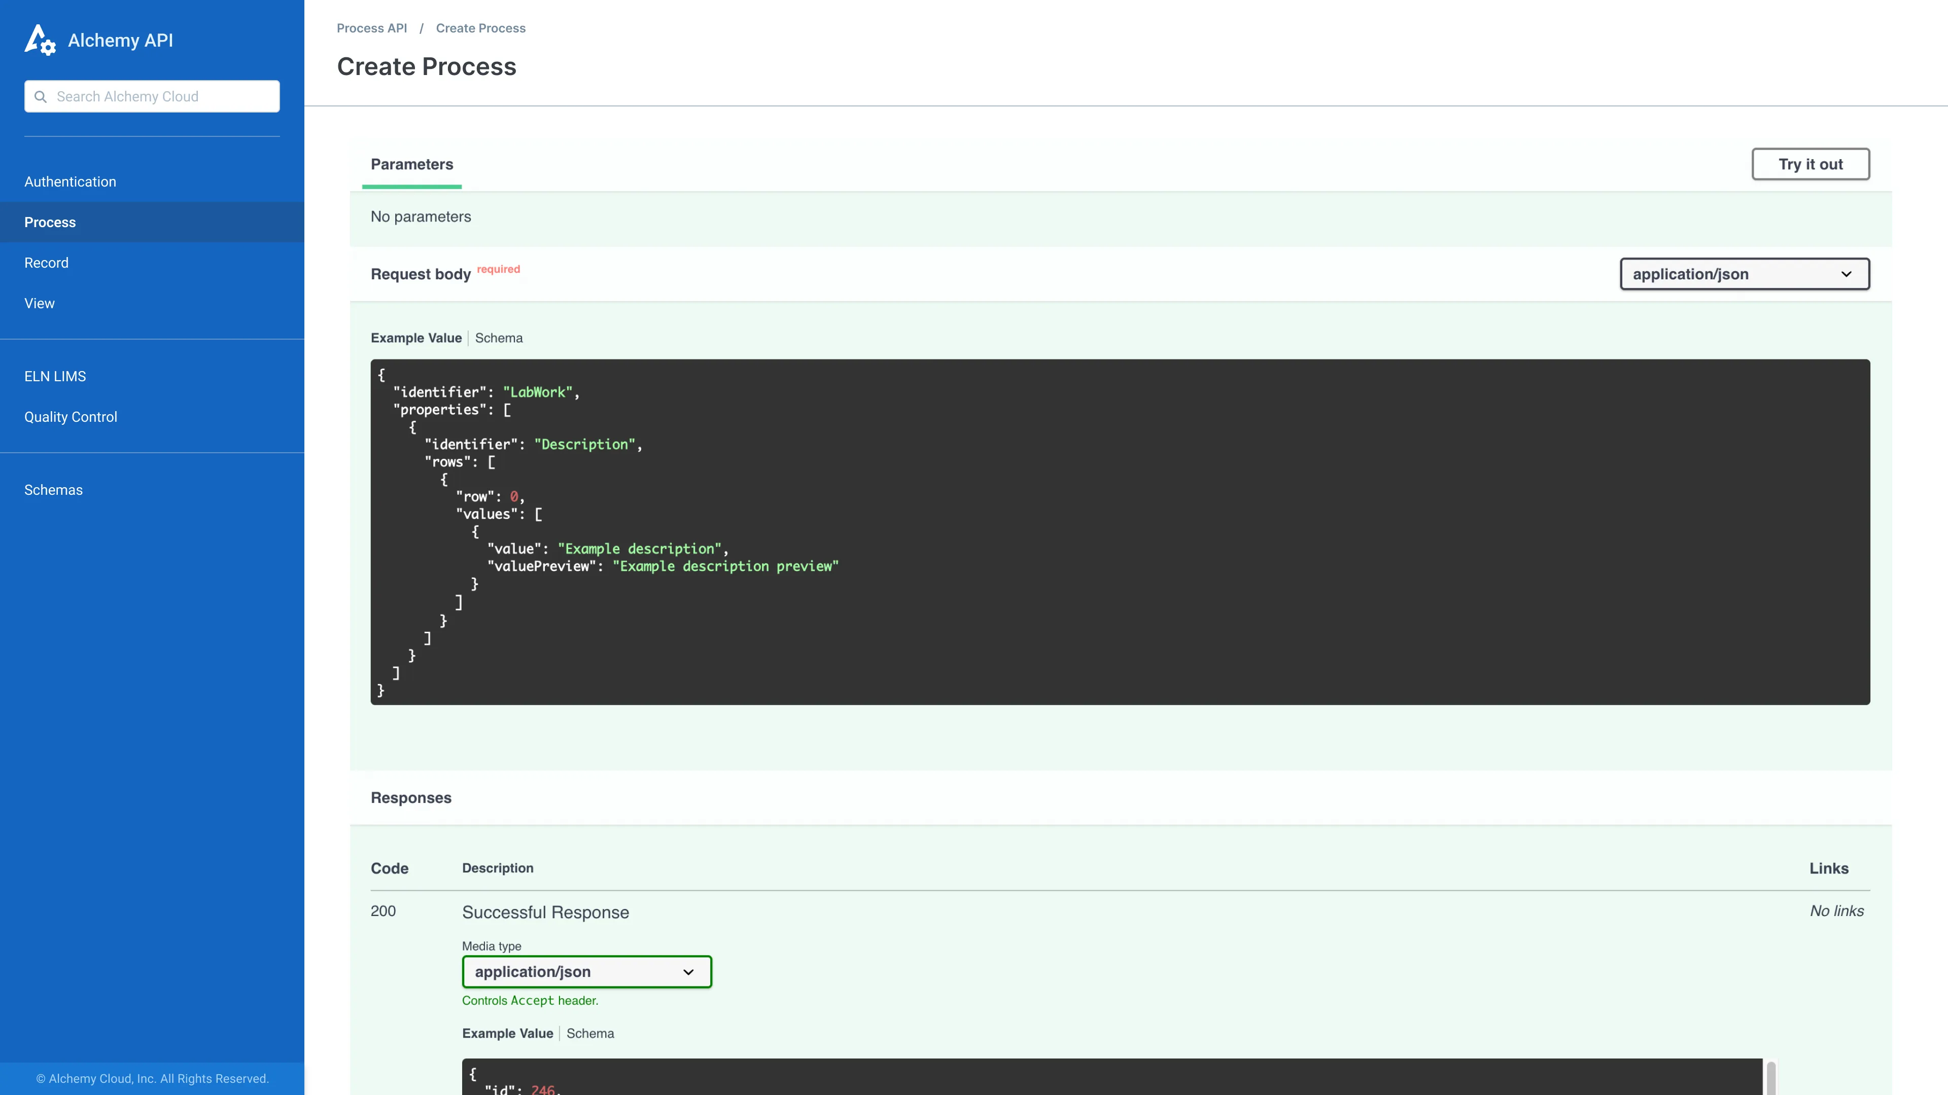Screen dimensions: 1948x1095
Task: Click the 200 response code
Action: [382, 910]
